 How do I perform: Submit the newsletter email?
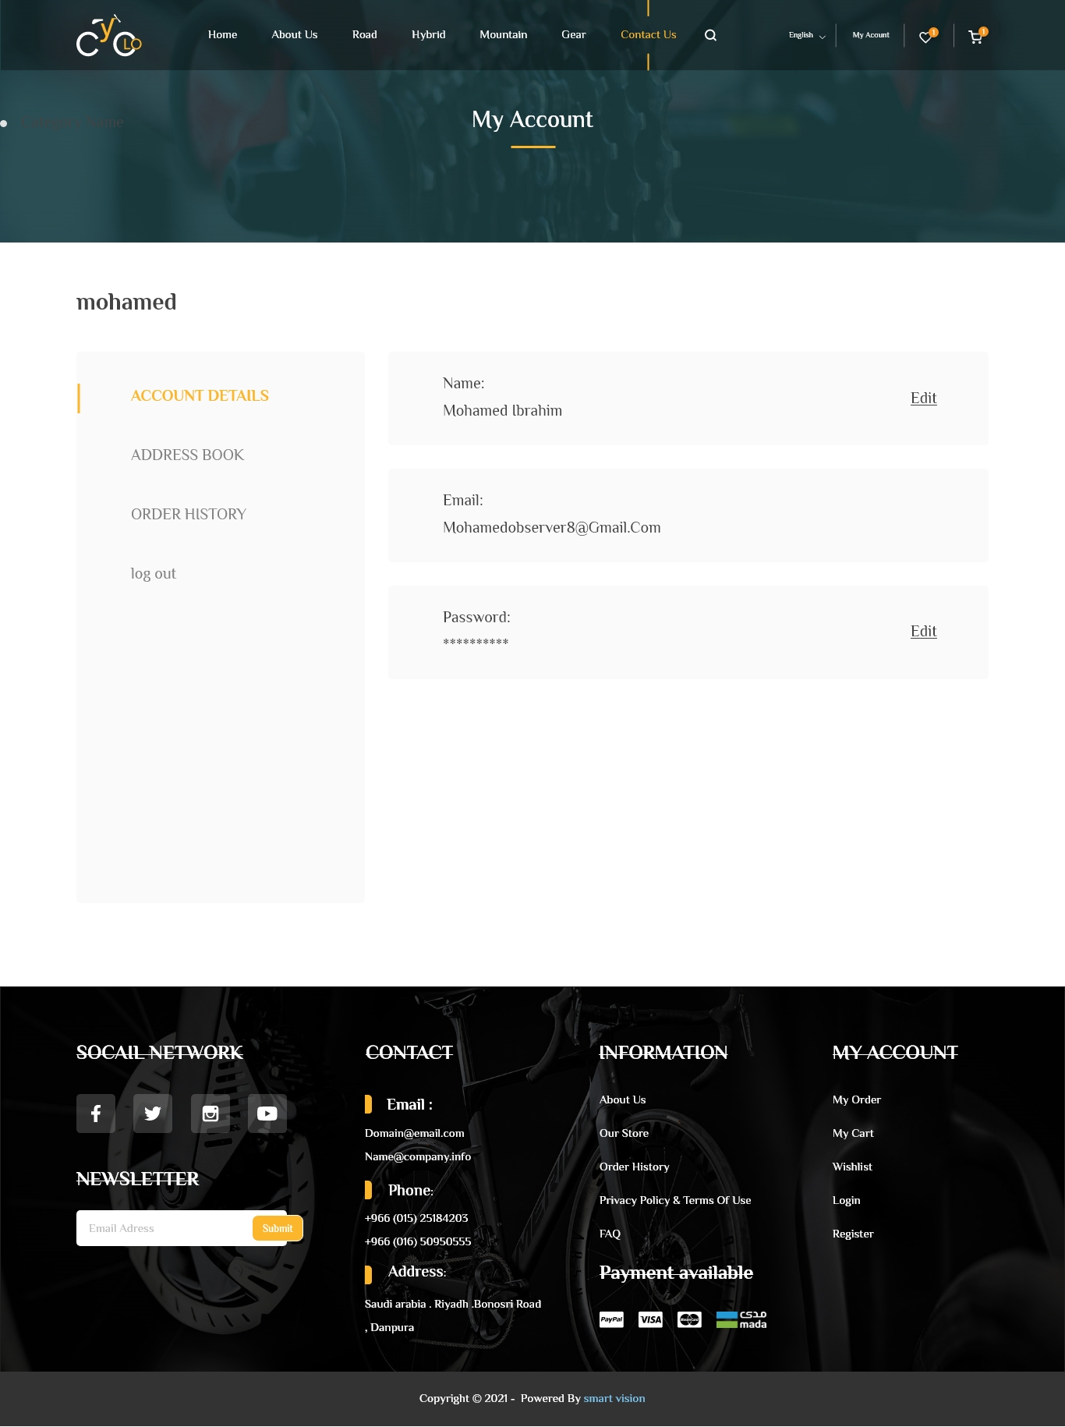(277, 1228)
